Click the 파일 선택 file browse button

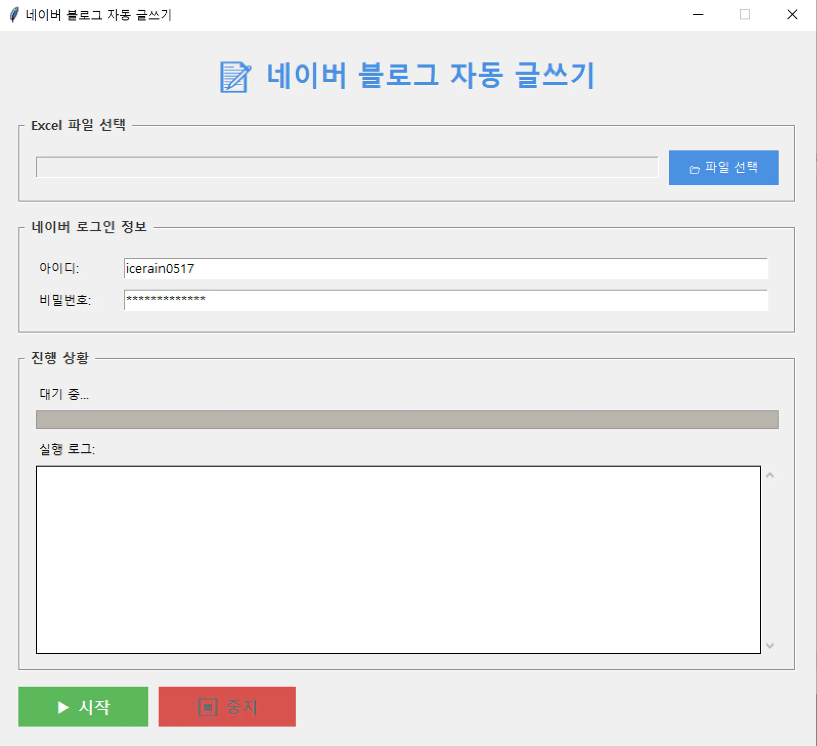click(723, 168)
